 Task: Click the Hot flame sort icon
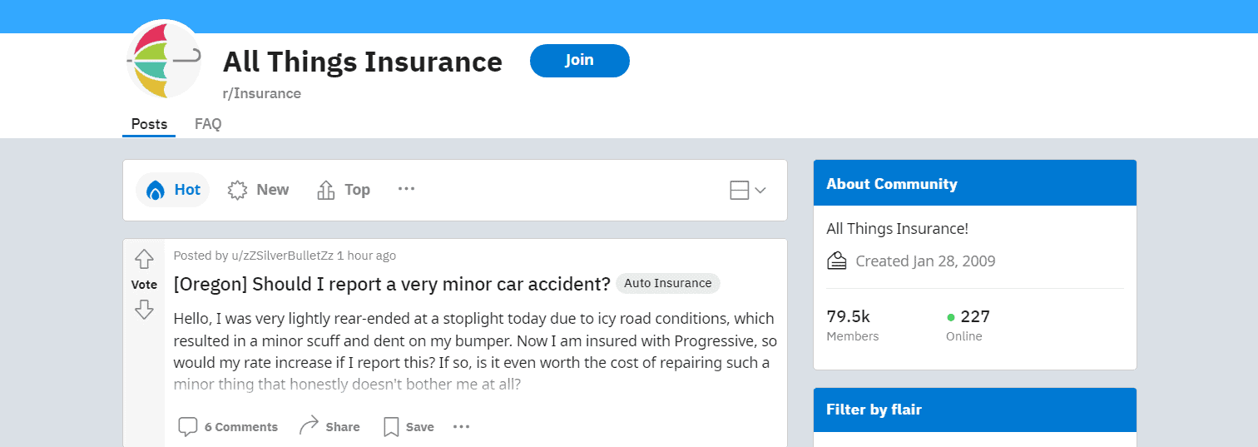click(x=156, y=191)
